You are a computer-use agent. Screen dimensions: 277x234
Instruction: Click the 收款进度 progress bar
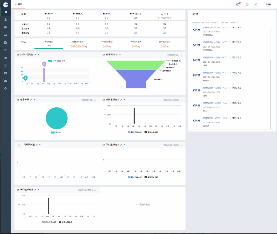pyautogui.click(x=49, y=48)
